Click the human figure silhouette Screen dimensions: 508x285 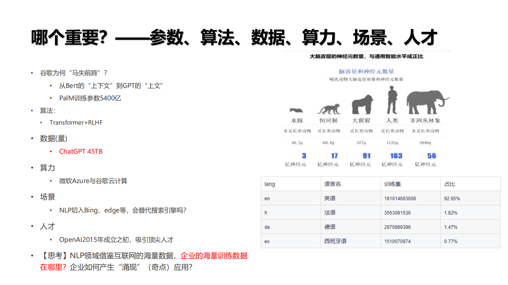[392, 100]
